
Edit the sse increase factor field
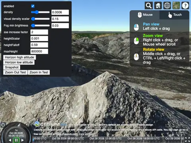pyautogui.click(x=39, y=32)
